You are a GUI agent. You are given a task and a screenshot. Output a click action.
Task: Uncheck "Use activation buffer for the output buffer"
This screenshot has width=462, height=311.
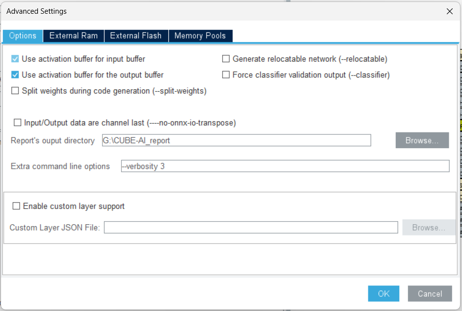[x=15, y=75]
